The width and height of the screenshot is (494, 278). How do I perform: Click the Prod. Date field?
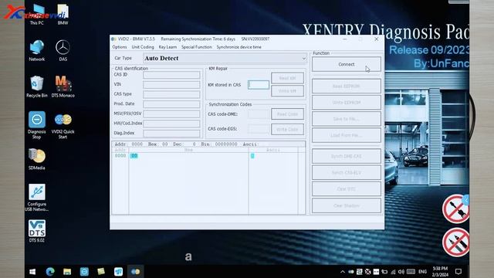171,104
